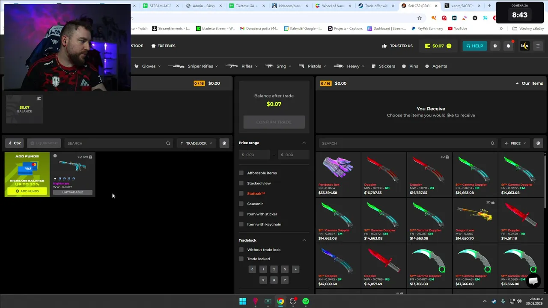
Task: Open the settings gear in site header
Action: (495, 46)
